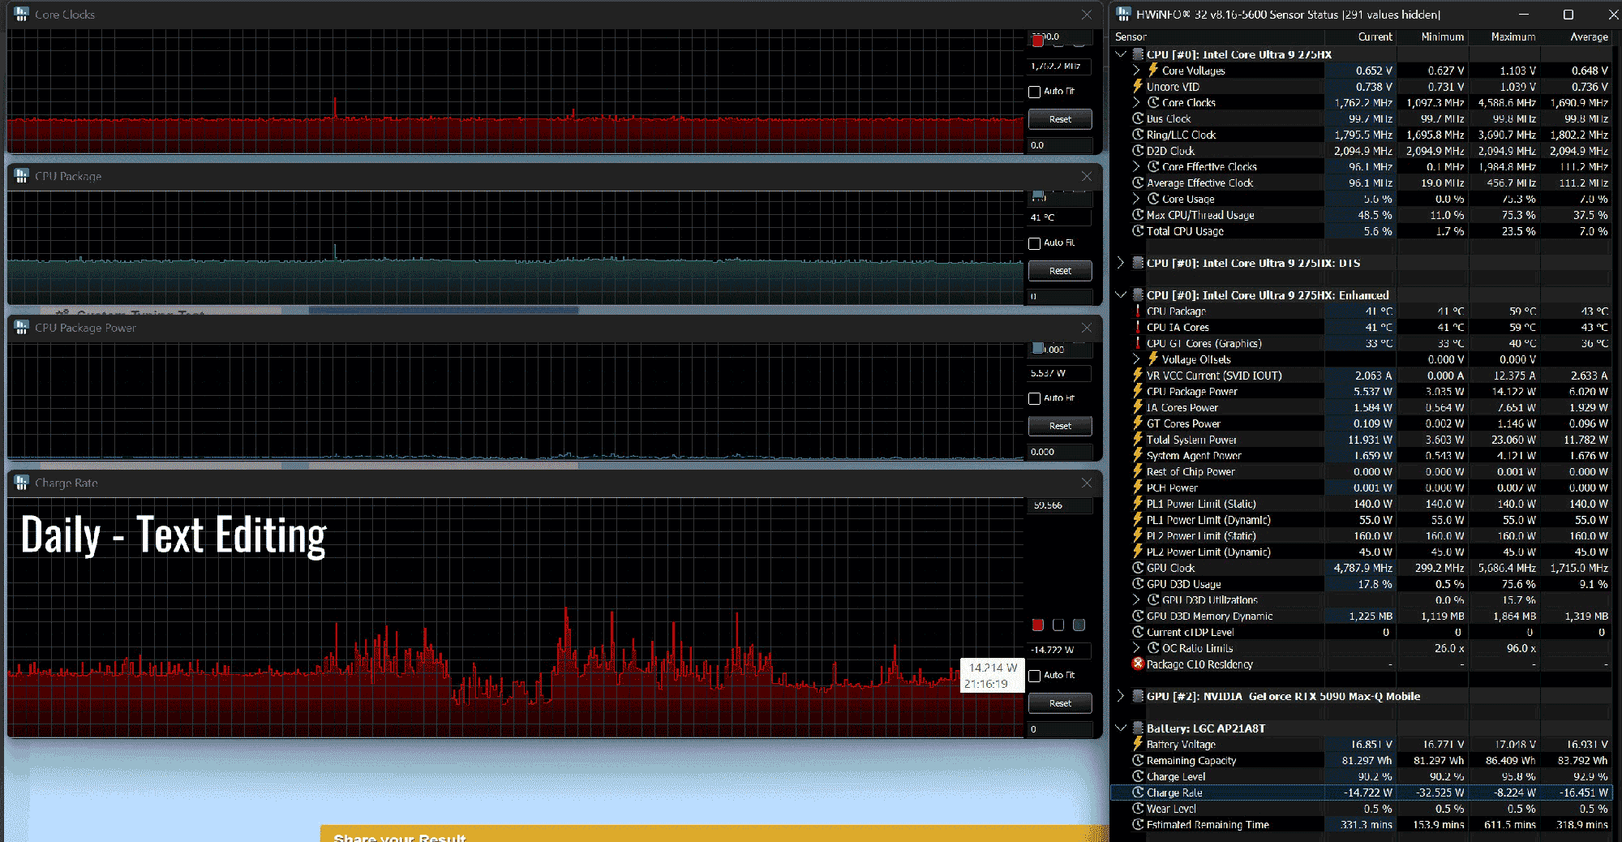The image size is (1622, 842).
Task: Click the thermometer icon beside CPU IA Cores
Action: click(x=1138, y=327)
